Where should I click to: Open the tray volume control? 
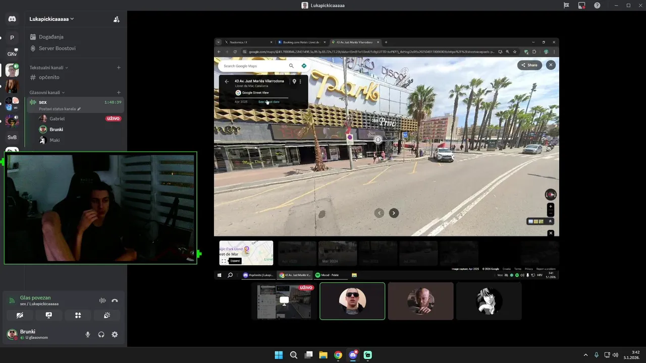pos(615,355)
